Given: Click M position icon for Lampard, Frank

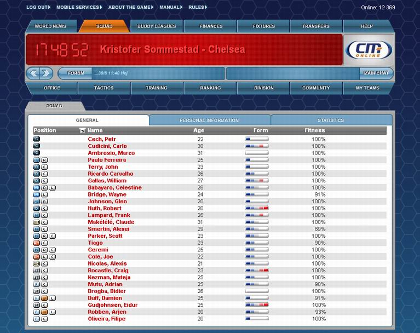Looking at the screenshot, I should [37, 215].
